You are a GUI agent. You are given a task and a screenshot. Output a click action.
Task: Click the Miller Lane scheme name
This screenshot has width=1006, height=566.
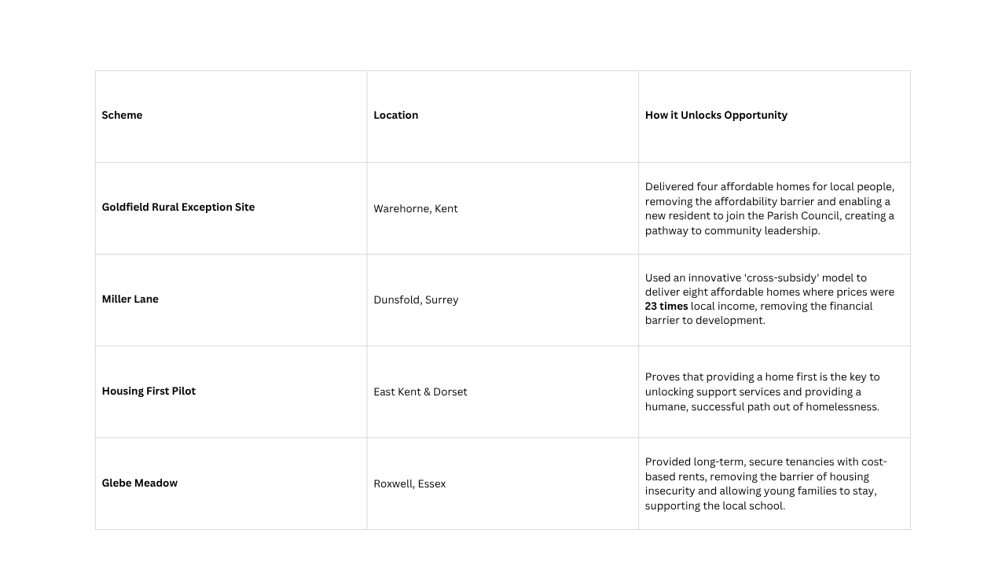point(130,300)
